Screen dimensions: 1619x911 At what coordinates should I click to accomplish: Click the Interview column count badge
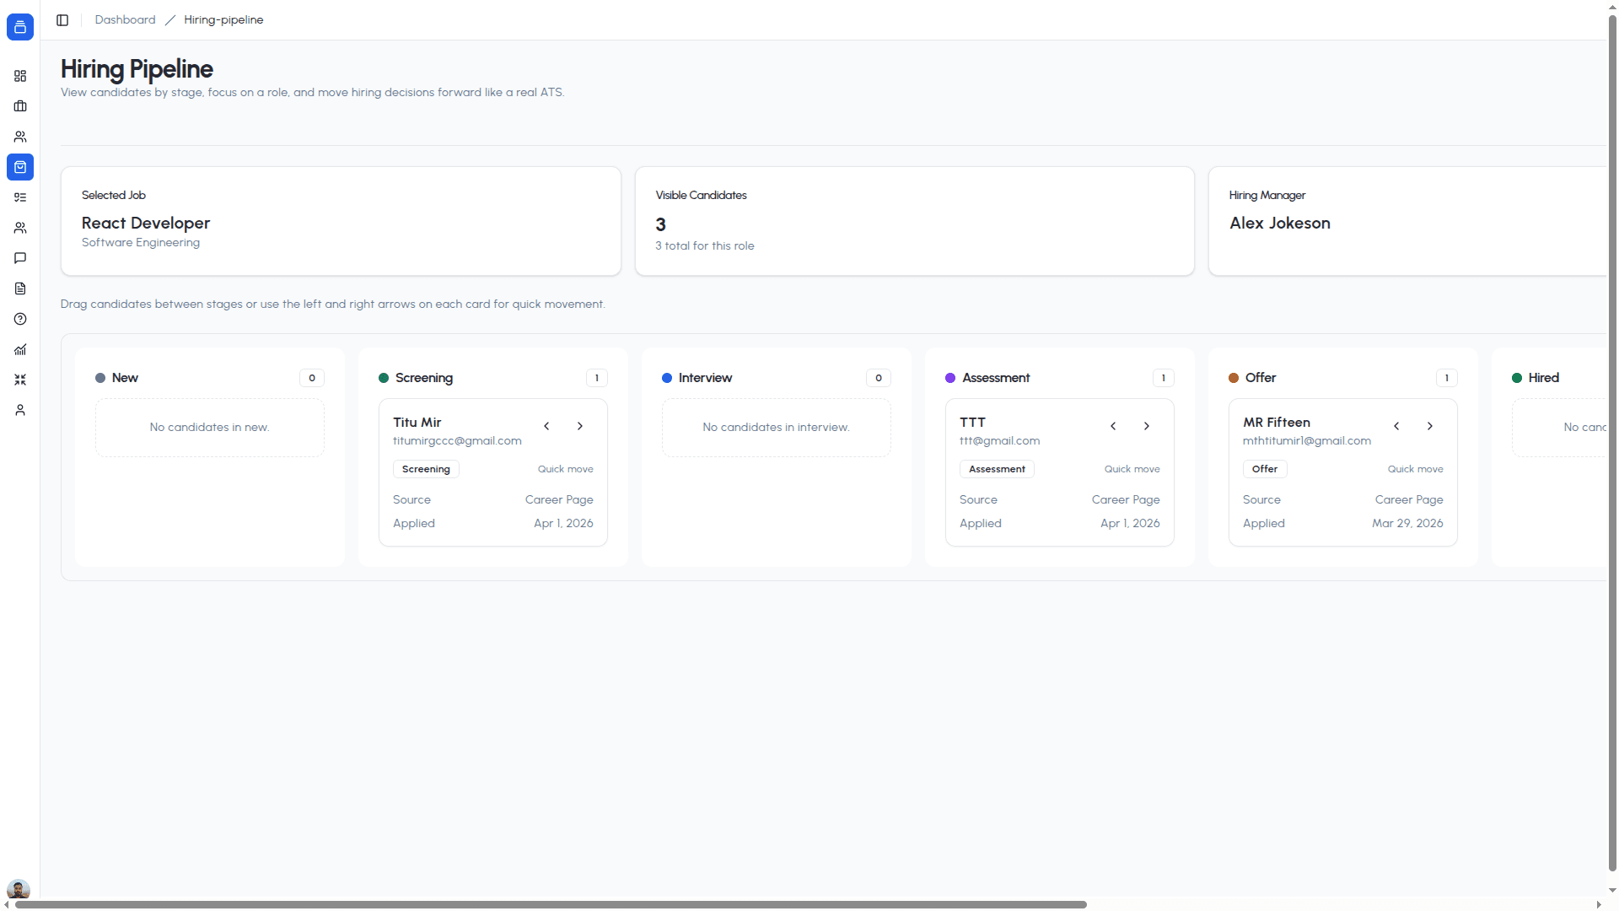pos(879,378)
